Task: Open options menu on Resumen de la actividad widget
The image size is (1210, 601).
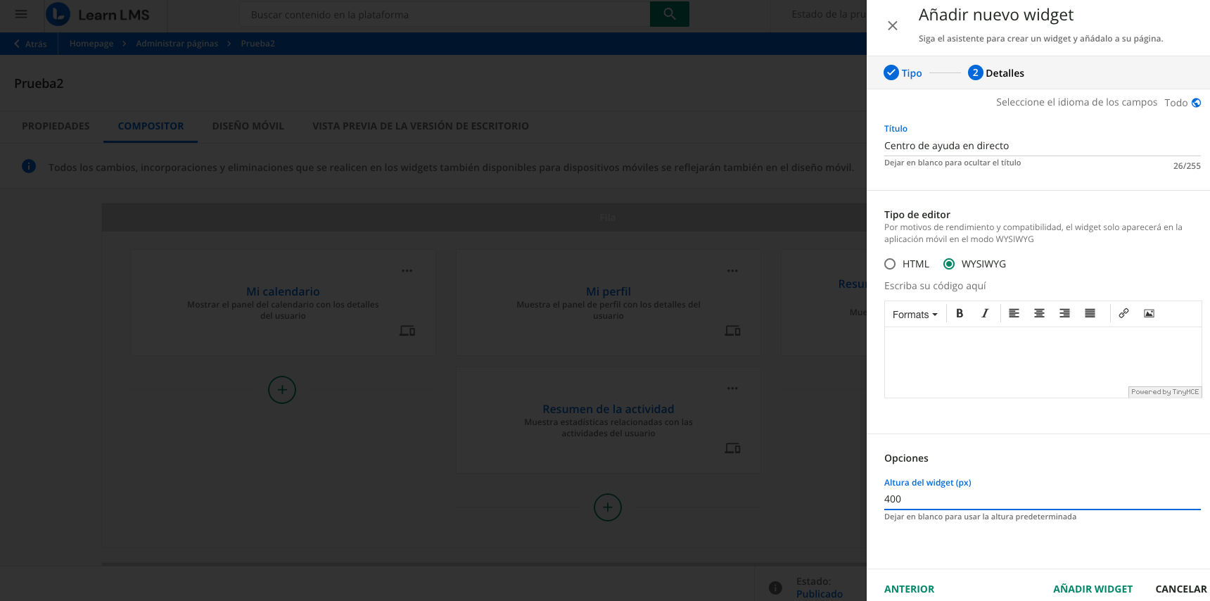Action: (732, 388)
